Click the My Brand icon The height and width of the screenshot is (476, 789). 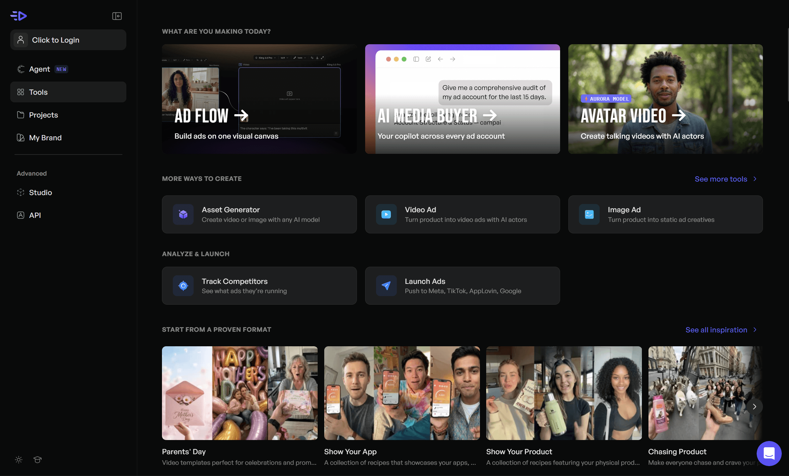point(21,138)
